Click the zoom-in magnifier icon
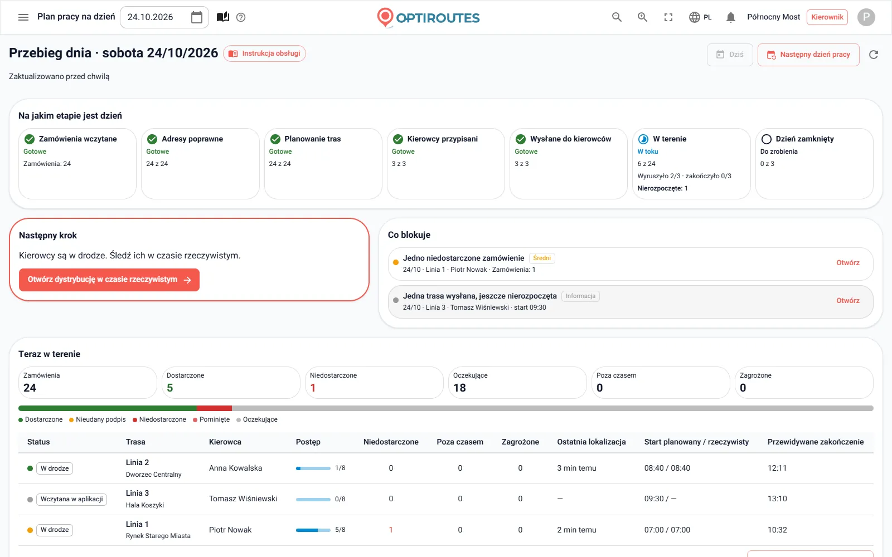Screen dimensions: 892x557 tap(642, 17)
